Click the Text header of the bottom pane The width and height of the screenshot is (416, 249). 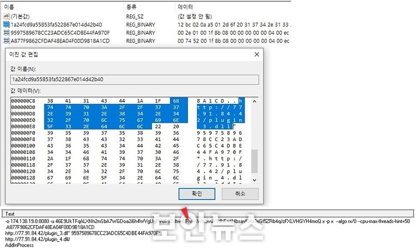[10, 214]
